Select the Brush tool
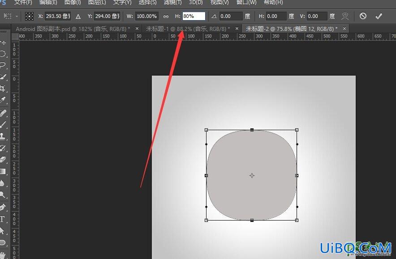The width and height of the screenshot is (396, 259). pos(3,125)
